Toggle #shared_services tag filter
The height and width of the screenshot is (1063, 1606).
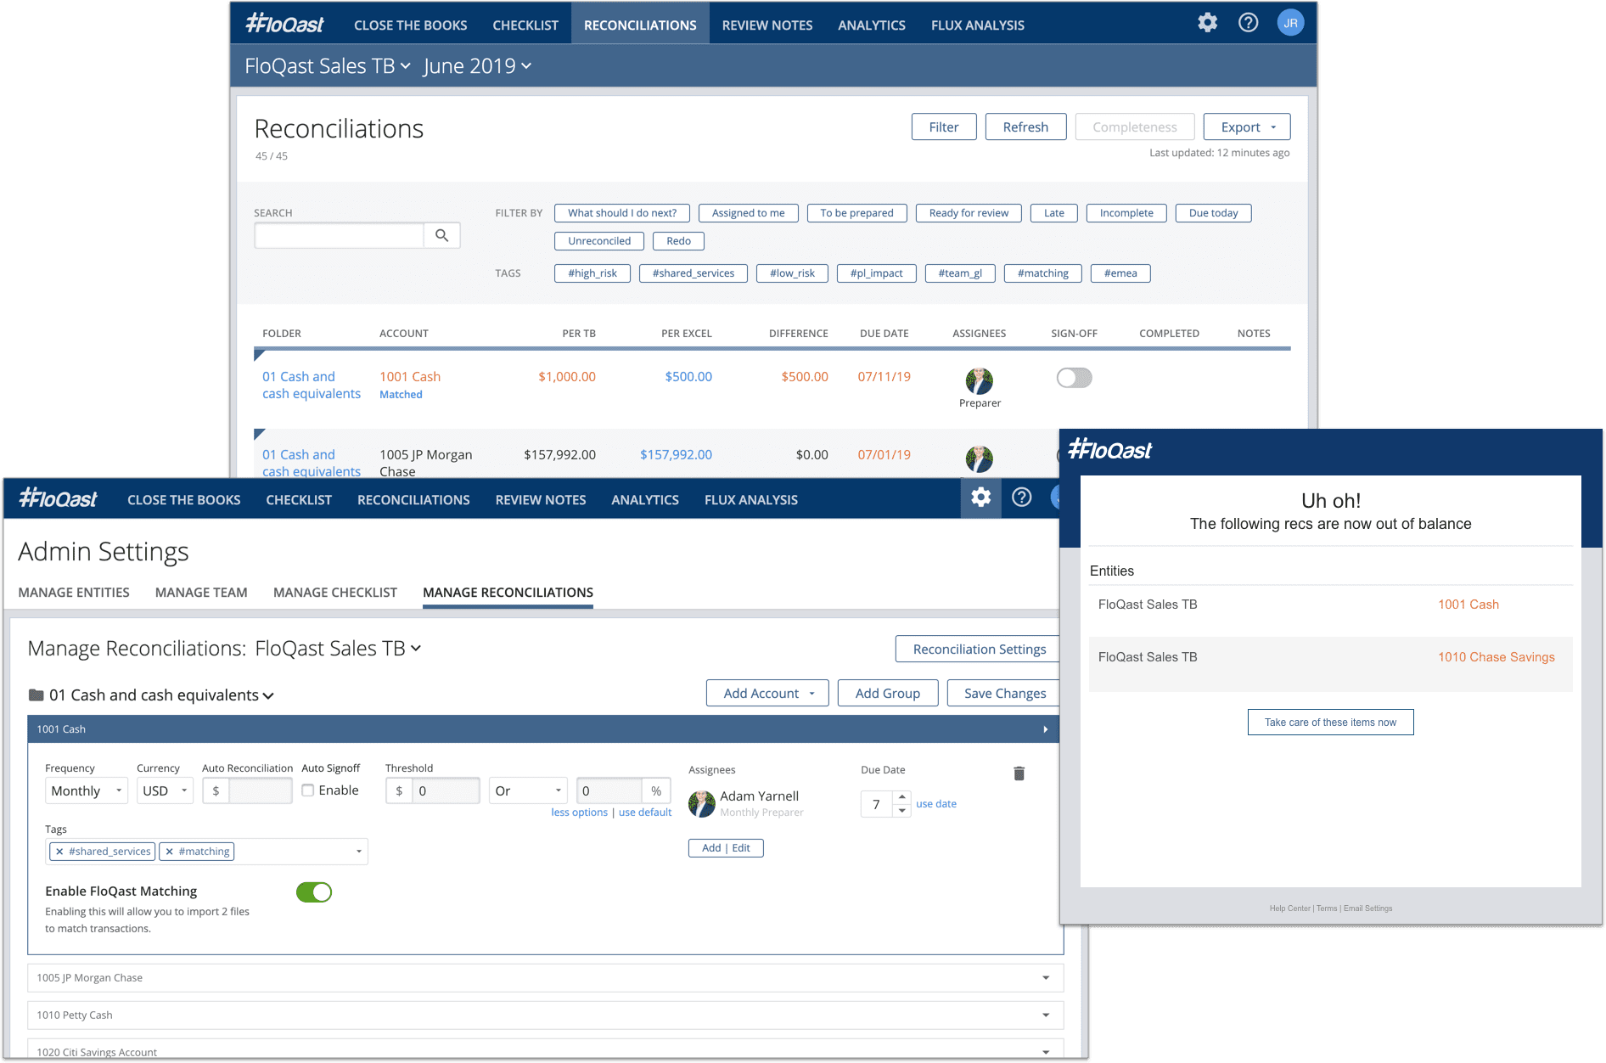pos(693,273)
